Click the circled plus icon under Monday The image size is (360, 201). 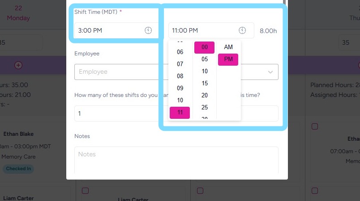point(18,65)
